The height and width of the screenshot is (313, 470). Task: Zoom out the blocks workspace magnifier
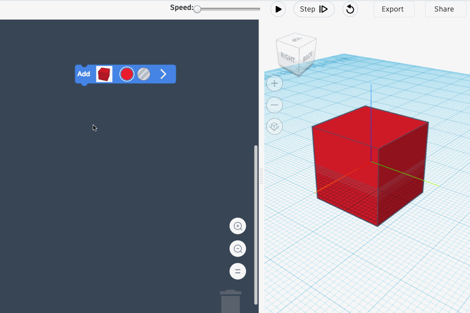pos(238,249)
